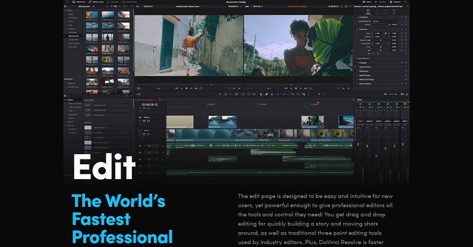Open the Sound Library panel button

pos(129,2)
